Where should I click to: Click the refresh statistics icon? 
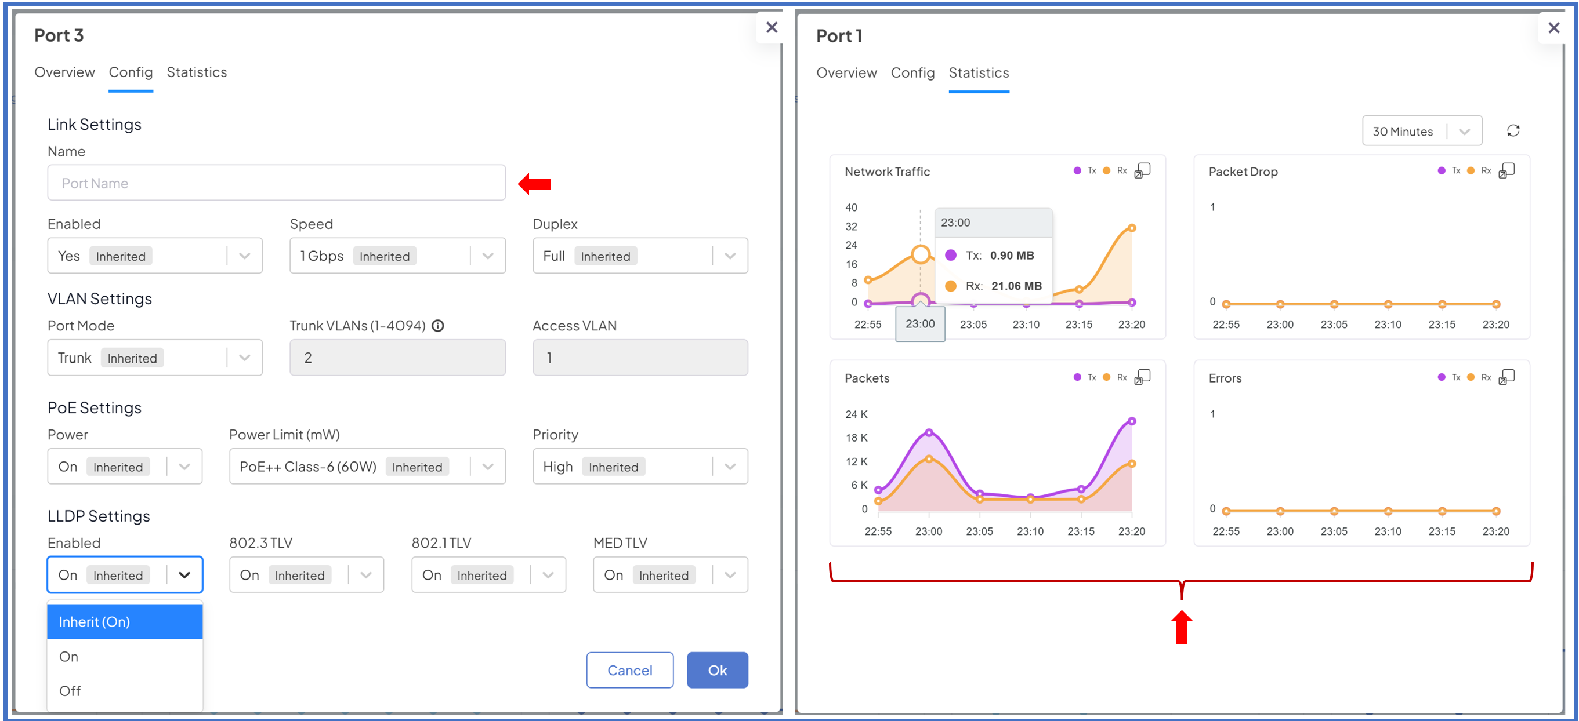1513,131
